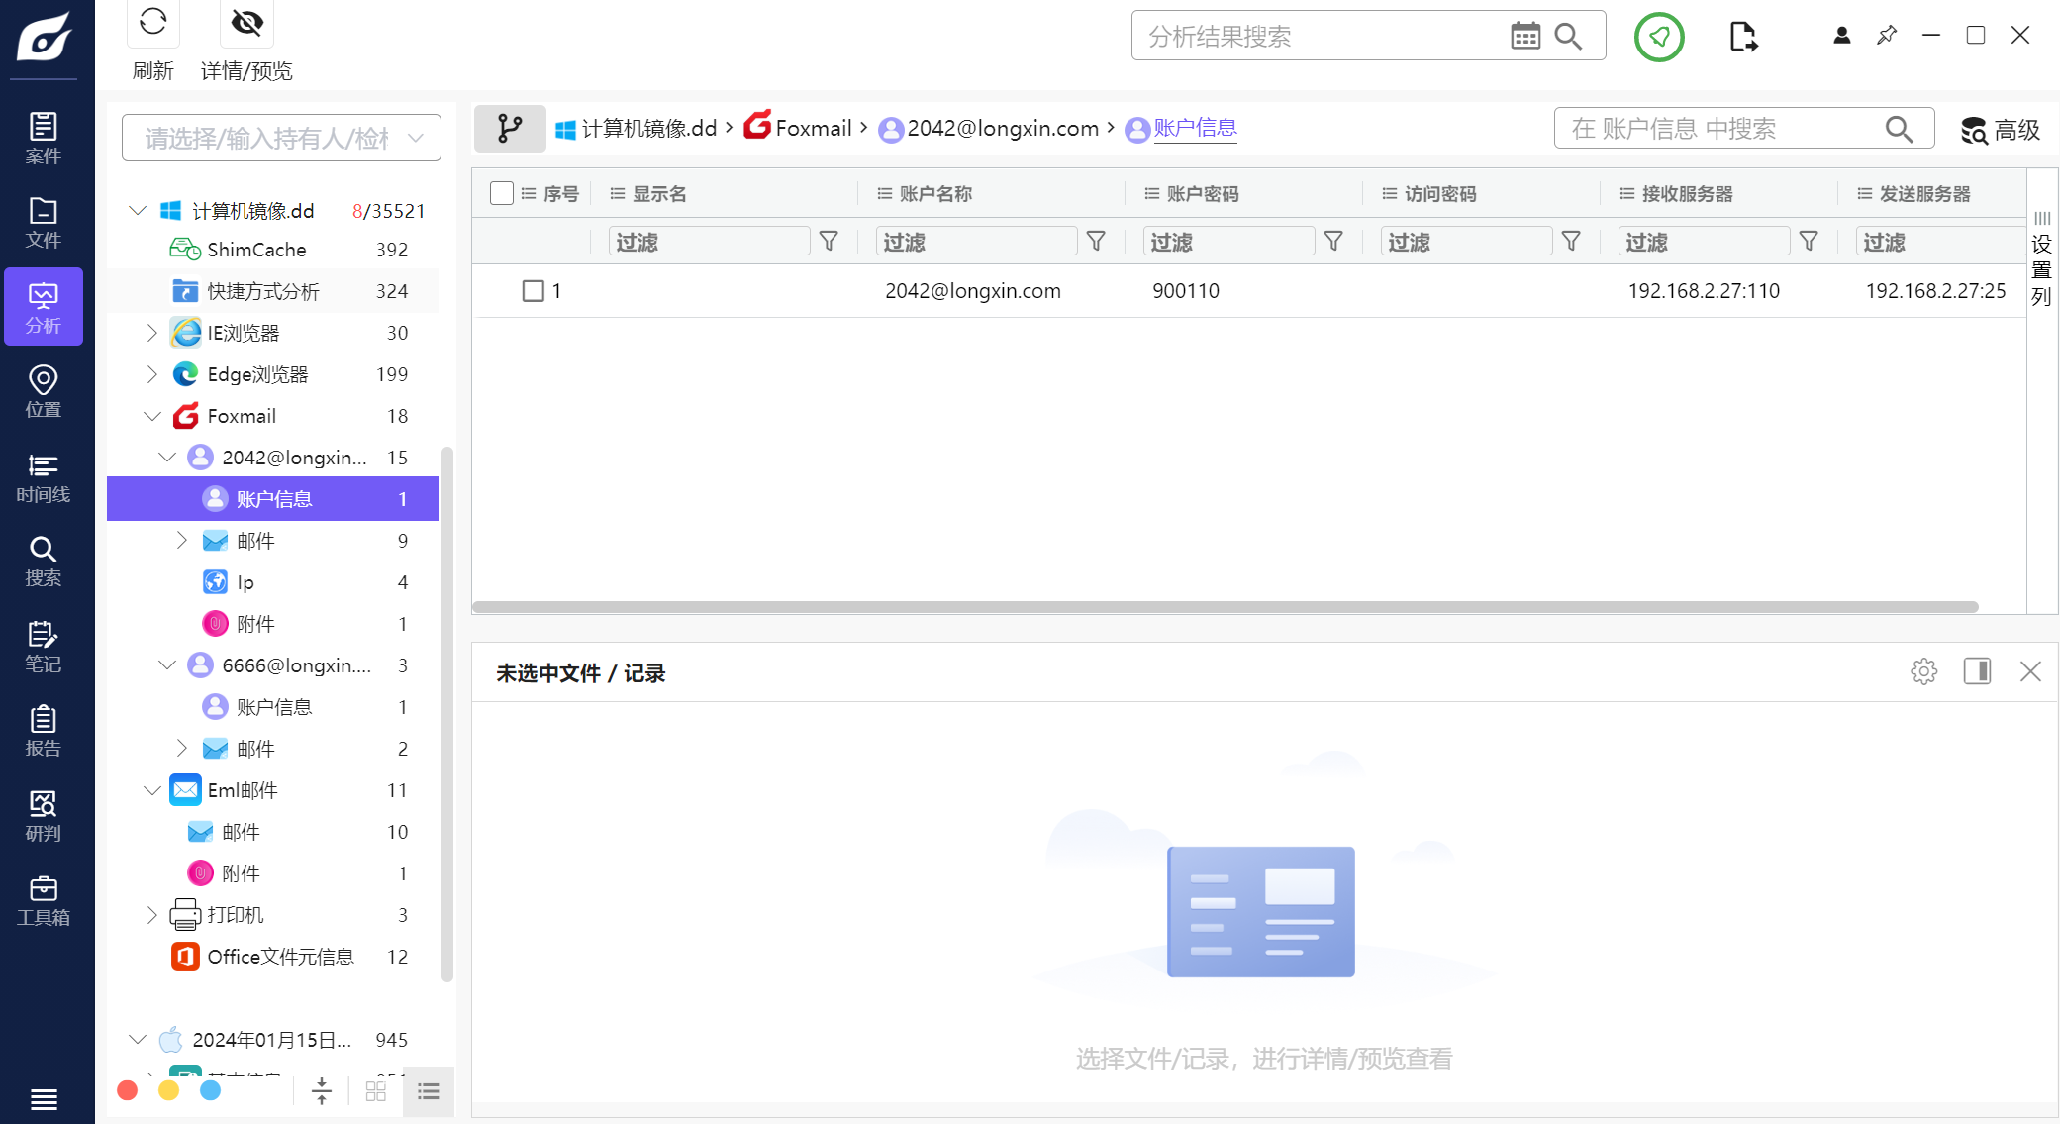Toggle the select-all checkbox in table header
Screen dimensions: 2060x1124
click(502, 194)
